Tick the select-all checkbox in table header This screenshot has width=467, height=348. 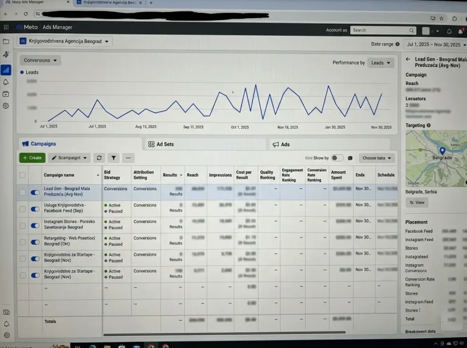tap(22, 175)
